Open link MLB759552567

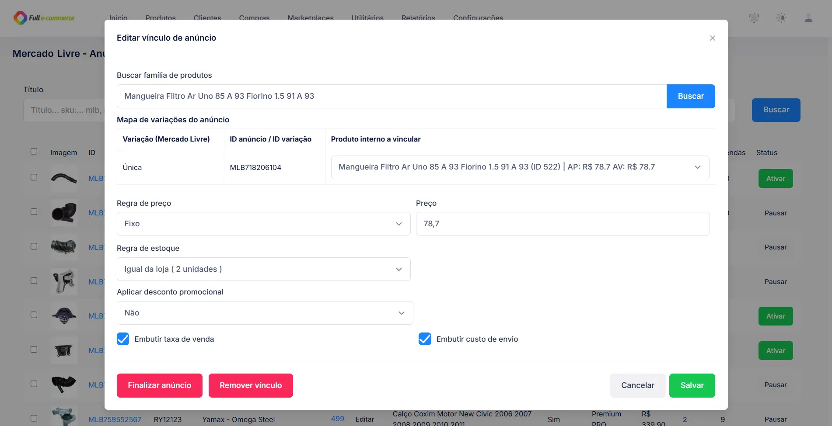(x=115, y=419)
